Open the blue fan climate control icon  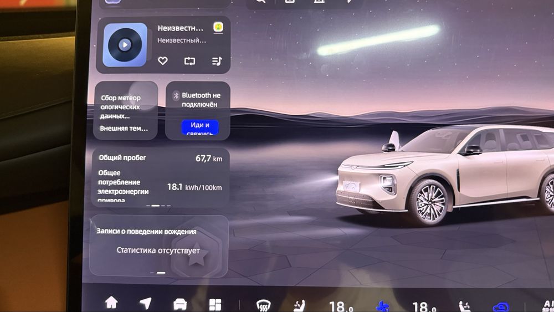382,306
